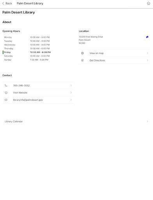
Task: Go back using the Back button
Action: point(7,4)
